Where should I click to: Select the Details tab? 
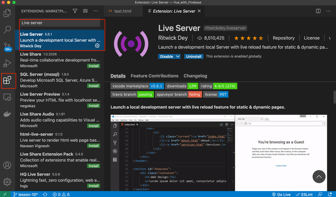click(118, 76)
